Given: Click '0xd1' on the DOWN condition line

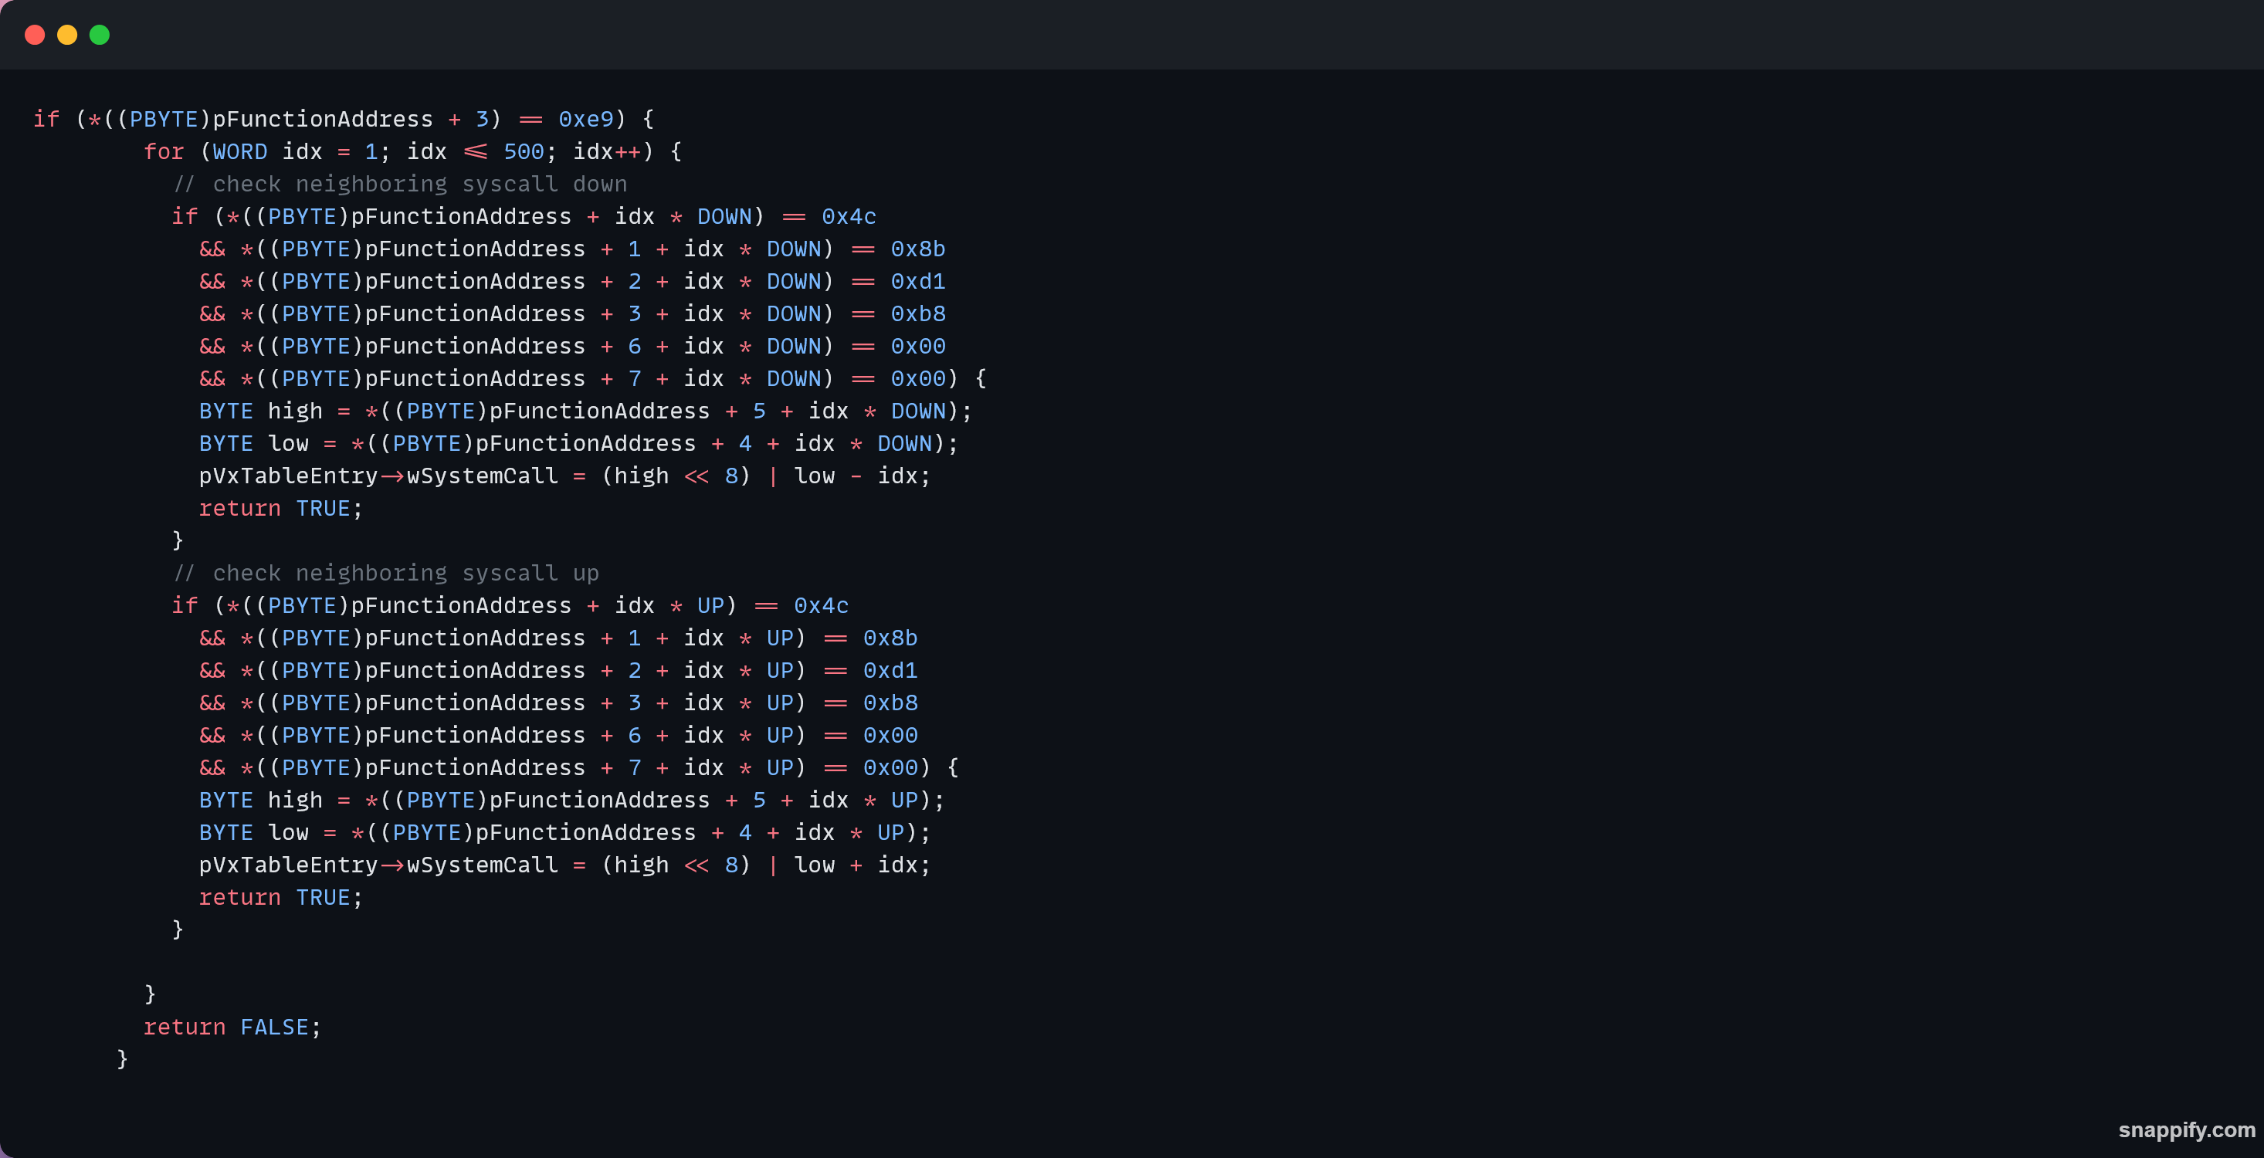Looking at the screenshot, I should point(918,281).
